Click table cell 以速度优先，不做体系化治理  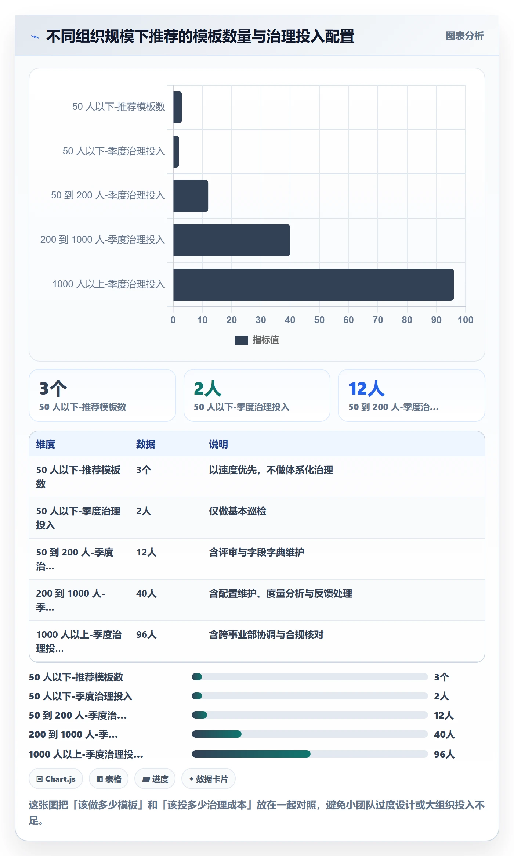pos(271,470)
